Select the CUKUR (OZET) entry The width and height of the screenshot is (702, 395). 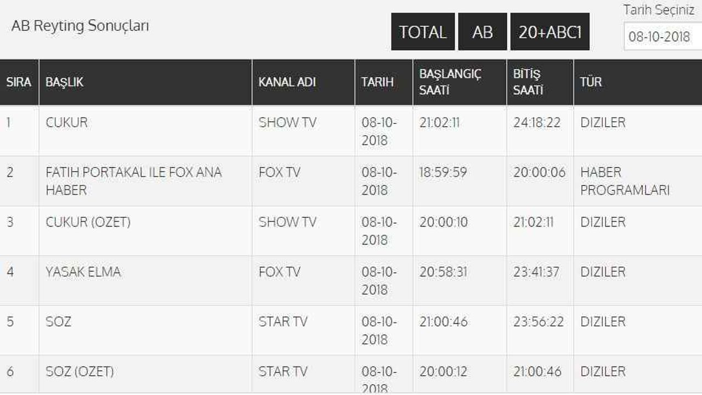[x=88, y=222]
